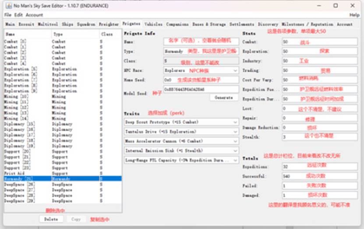Click the Repair stat field
Viewport: 364px width, 229px height.
(320, 118)
